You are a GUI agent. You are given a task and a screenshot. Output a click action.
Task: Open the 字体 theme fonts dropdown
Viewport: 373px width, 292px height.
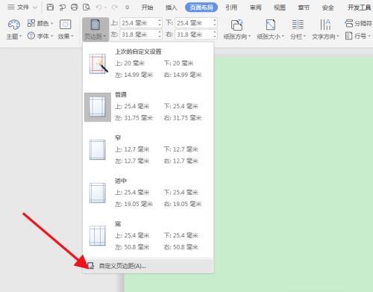tap(40, 36)
